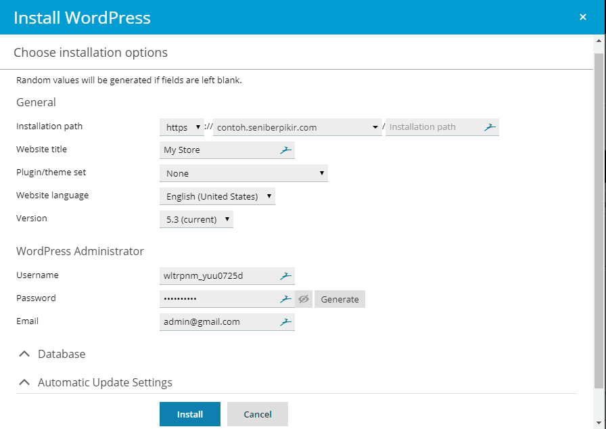
Task: Focus the Email field
Action: point(227,322)
